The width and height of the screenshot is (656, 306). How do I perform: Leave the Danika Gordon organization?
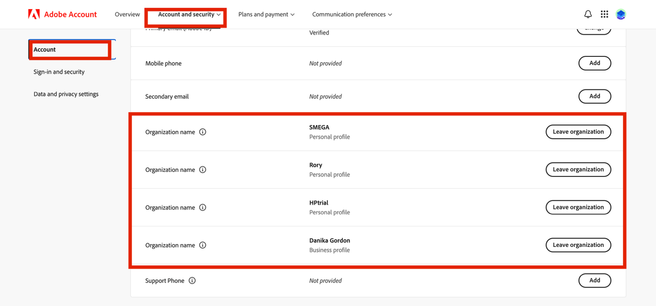pos(578,245)
